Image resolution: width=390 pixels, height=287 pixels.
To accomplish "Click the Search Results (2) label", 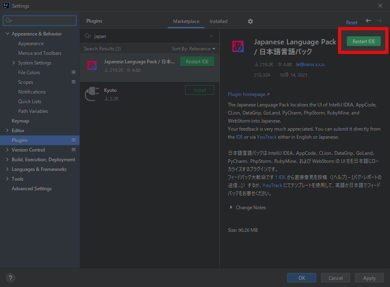I will click(x=102, y=49).
